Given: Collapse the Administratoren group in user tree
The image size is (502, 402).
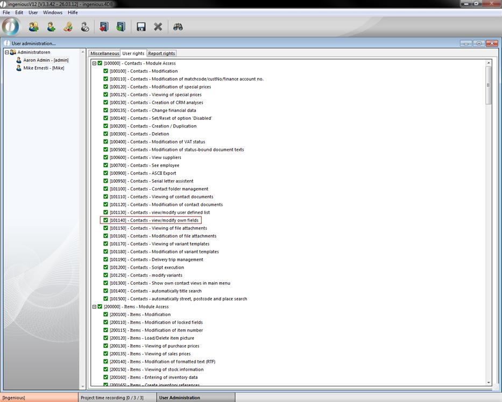Looking at the screenshot, I should (x=7, y=52).
